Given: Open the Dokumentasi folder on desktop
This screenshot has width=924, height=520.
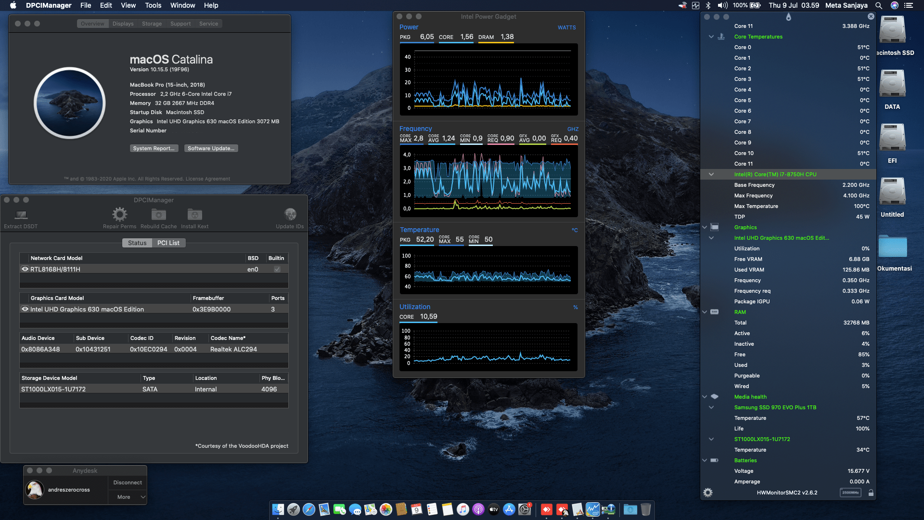Looking at the screenshot, I should pyautogui.click(x=893, y=247).
